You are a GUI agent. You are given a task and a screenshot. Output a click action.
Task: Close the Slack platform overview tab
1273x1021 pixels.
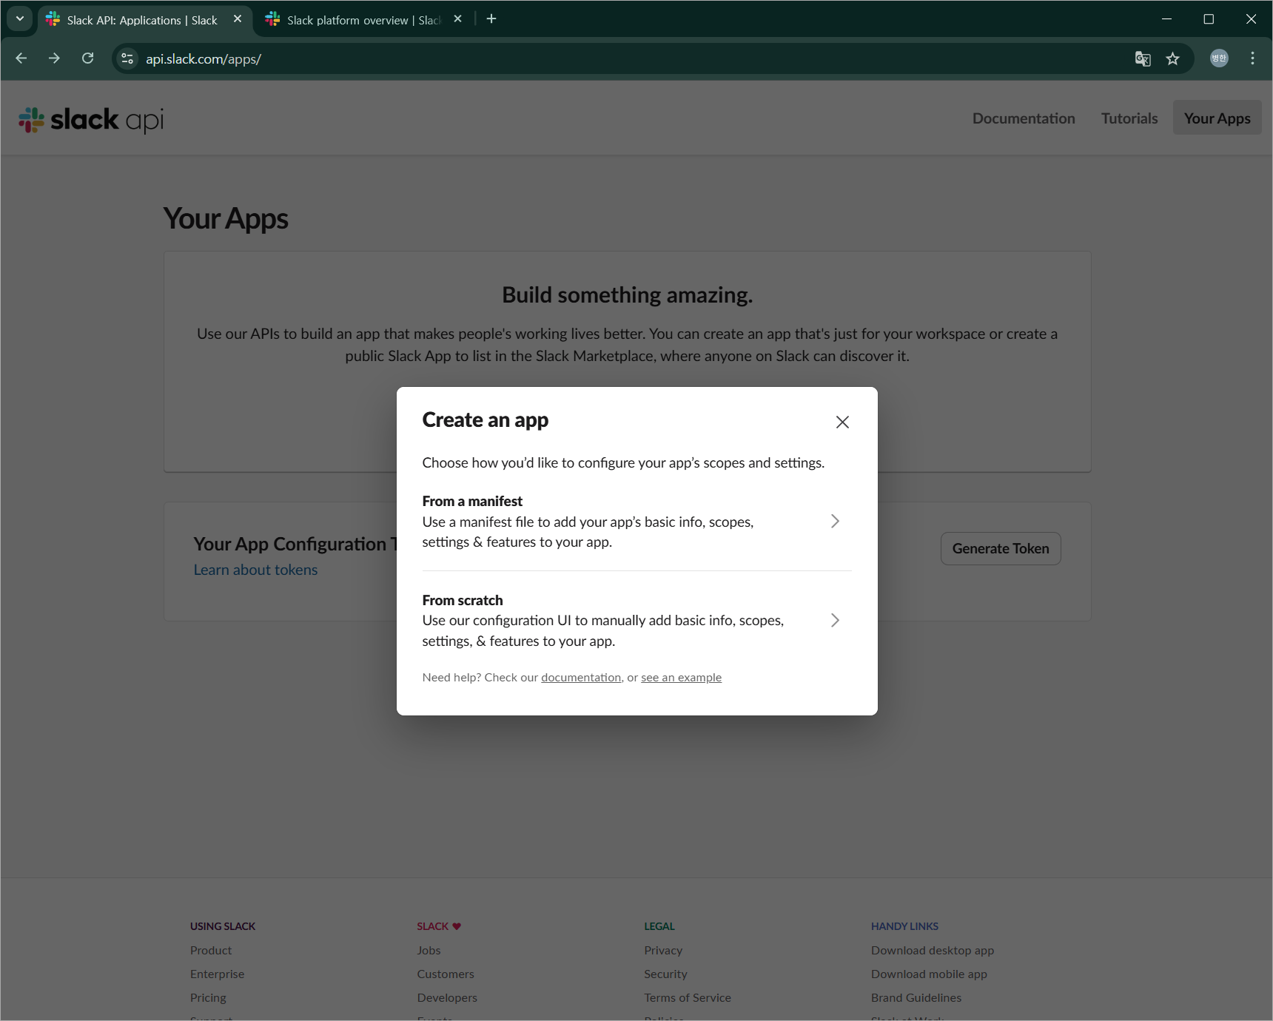coord(457,19)
